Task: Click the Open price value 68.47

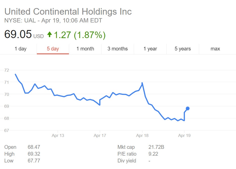Action: 34,147
